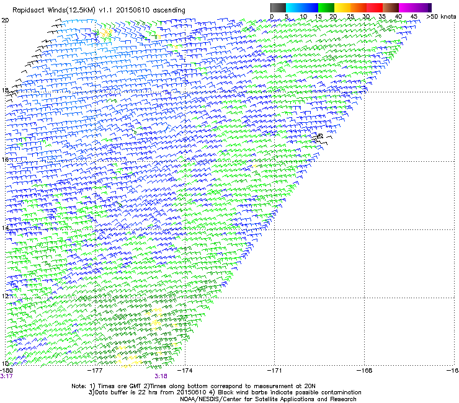The height and width of the screenshot is (403, 459).
Task: Click the legend label "5" under the color bar
Action: (287, 16)
